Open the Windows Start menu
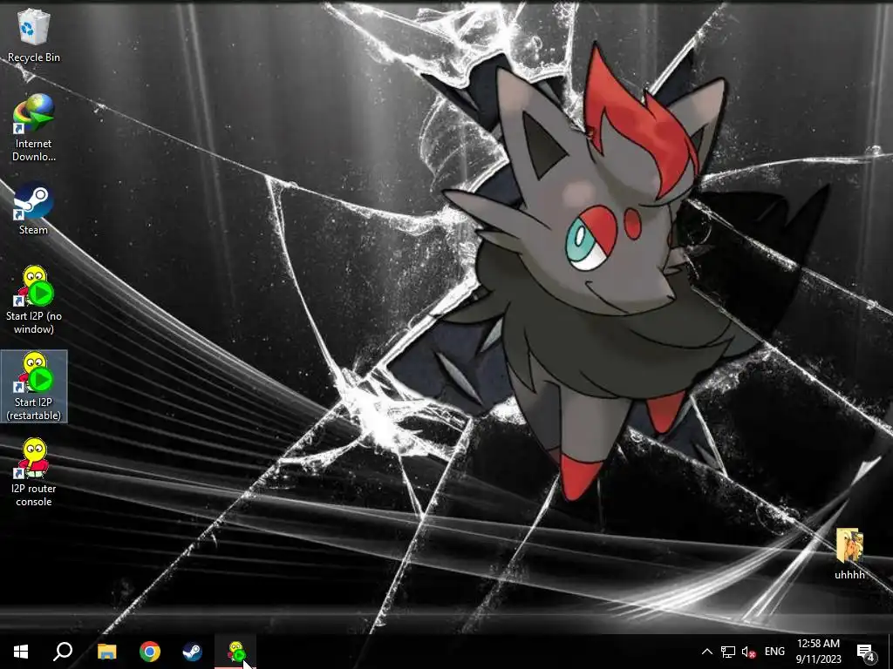The width and height of the screenshot is (893, 669). 21,652
